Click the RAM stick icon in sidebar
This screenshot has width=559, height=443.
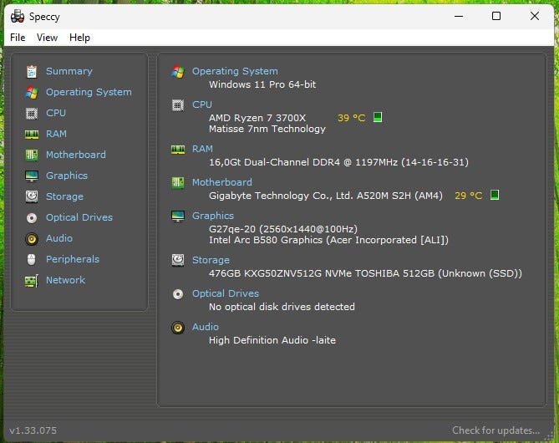click(32, 134)
